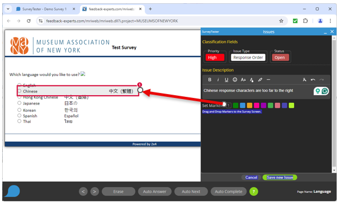Click the Grammarly icon in description box
339x203 pixels.
(325, 91)
